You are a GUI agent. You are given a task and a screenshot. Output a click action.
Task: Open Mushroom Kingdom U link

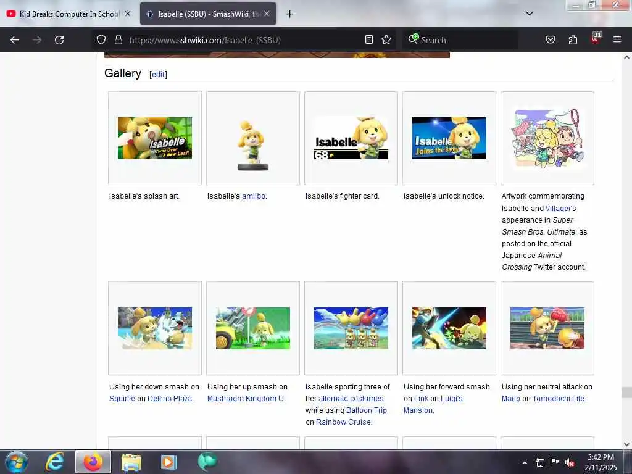[x=246, y=399]
